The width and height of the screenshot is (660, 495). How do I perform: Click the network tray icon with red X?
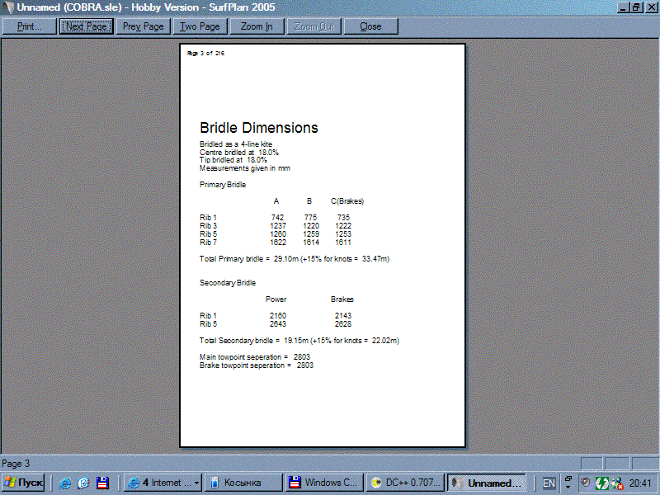point(616,483)
